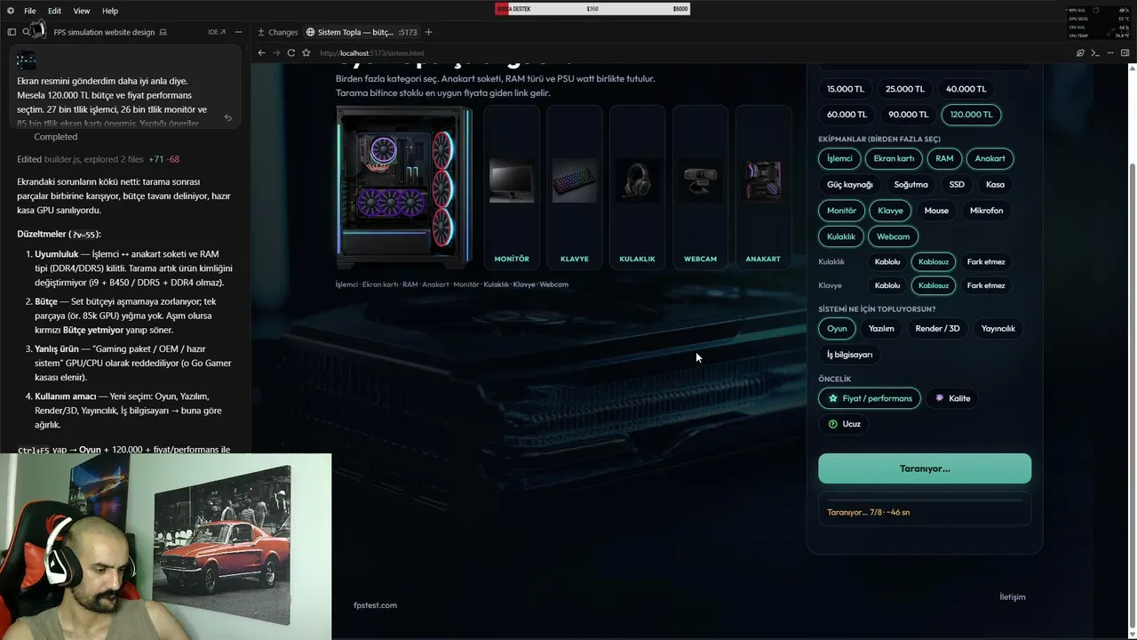Click the app logo in menu bar
The height and width of the screenshot is (640, 1137).
[10, 11]
